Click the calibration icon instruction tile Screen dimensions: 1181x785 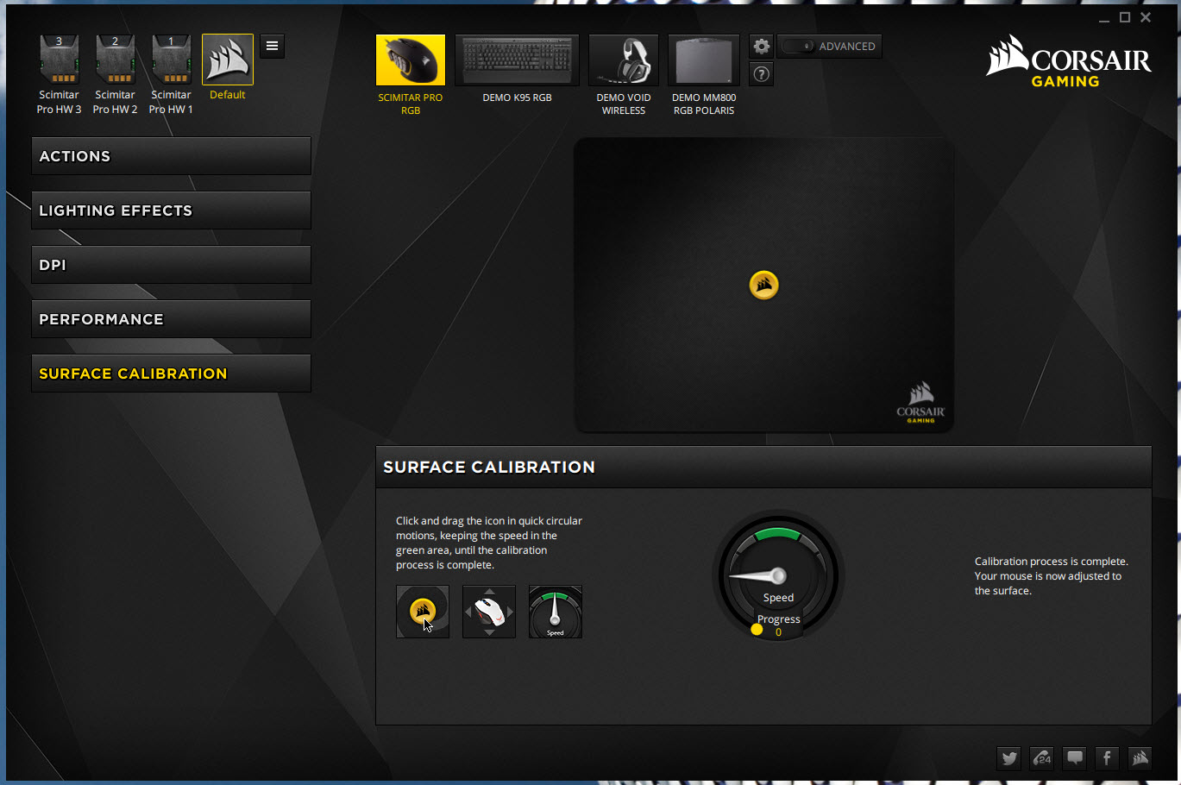coord(423,612)
